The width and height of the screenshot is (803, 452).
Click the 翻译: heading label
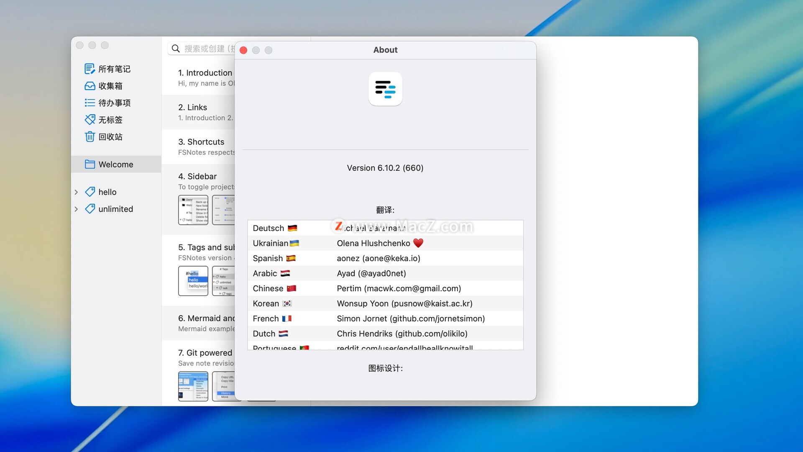(x=385, y=210)
